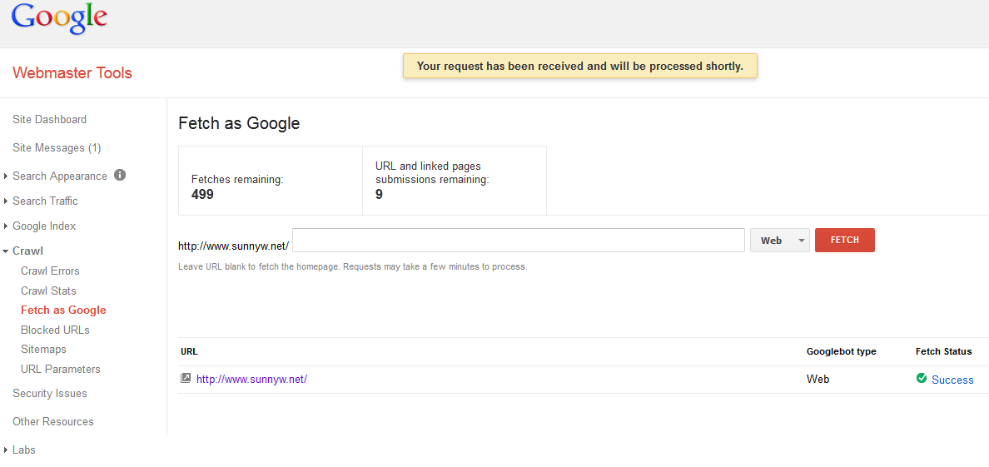The image size is (989, 467).
Task: Open Sitemaps page
Action: point(43,349)
